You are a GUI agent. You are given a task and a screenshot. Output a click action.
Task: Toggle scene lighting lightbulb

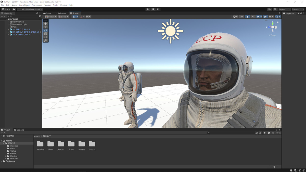pyautogui.click(x=247, y=17)
